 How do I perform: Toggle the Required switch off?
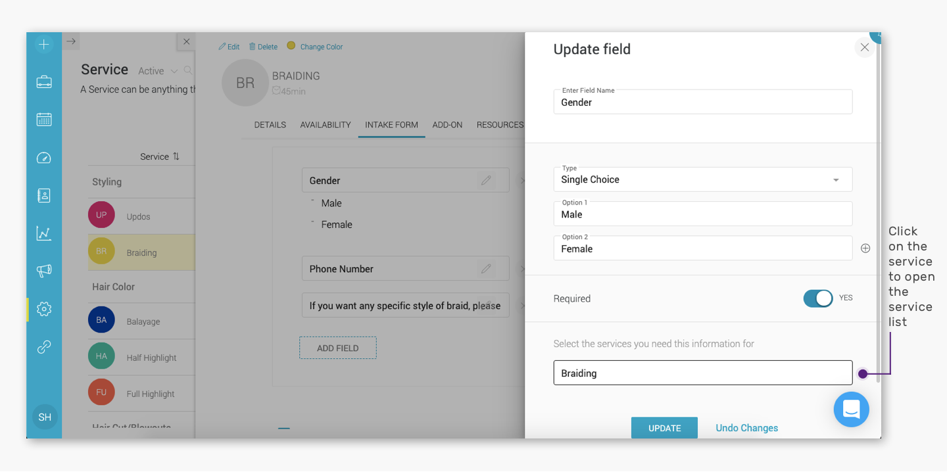(818, 298)
